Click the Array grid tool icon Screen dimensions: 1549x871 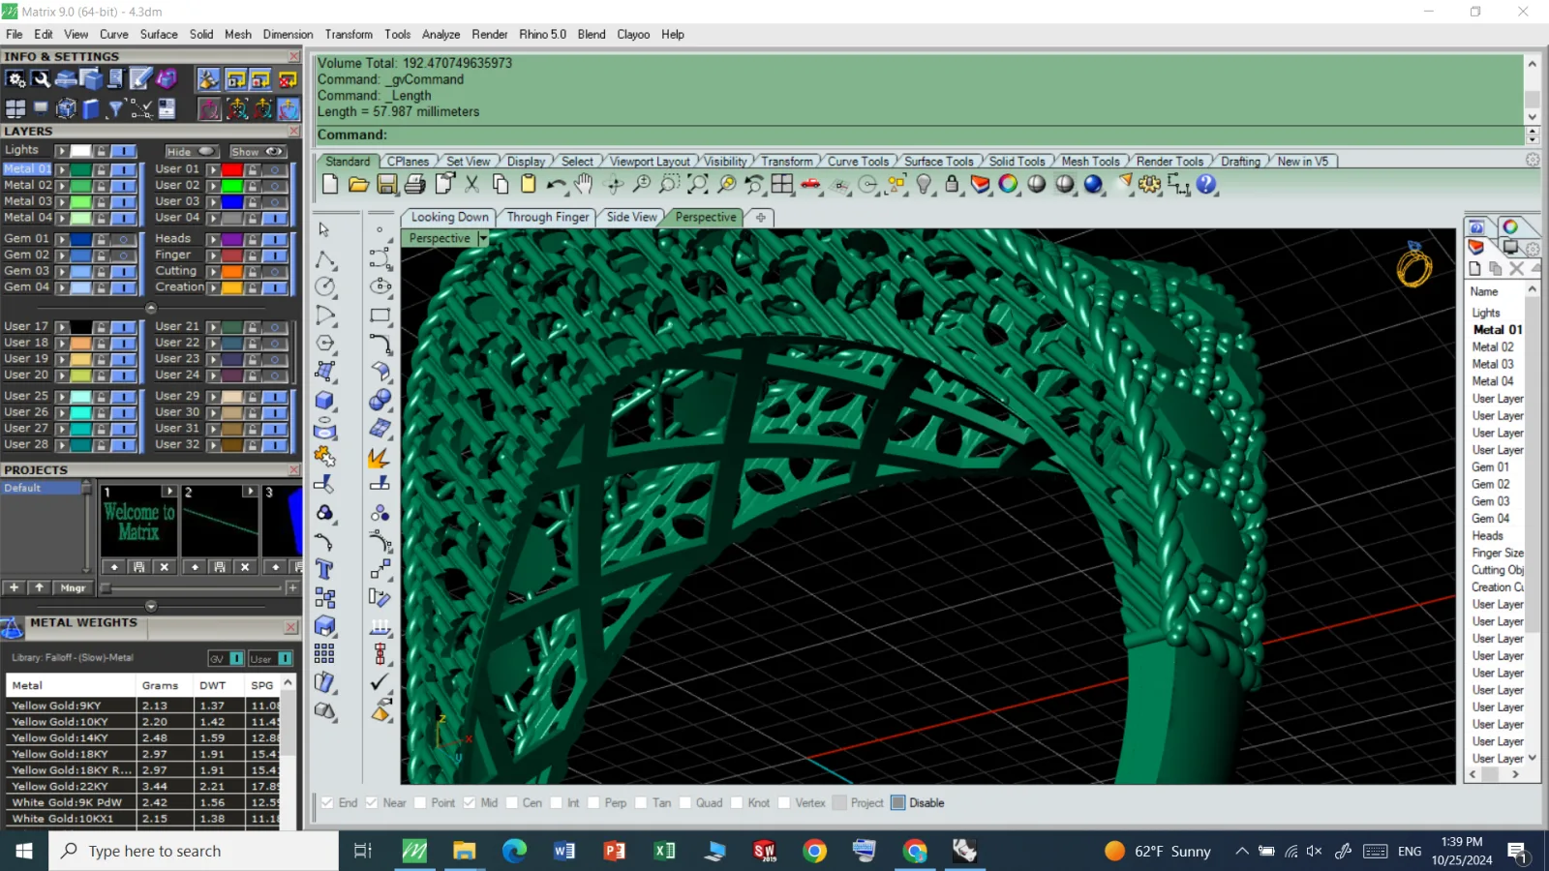325,654
